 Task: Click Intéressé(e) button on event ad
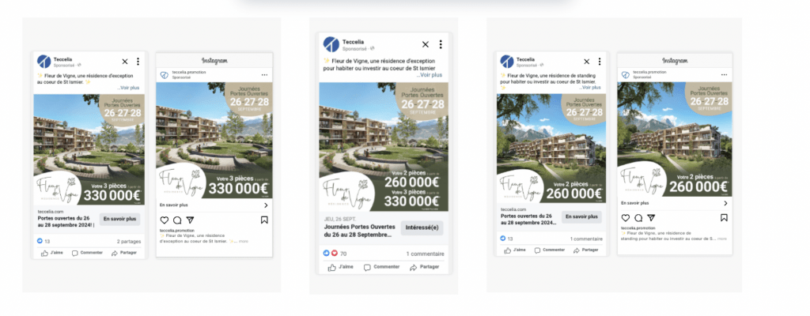pyautogui.click(x=422, y=228)
